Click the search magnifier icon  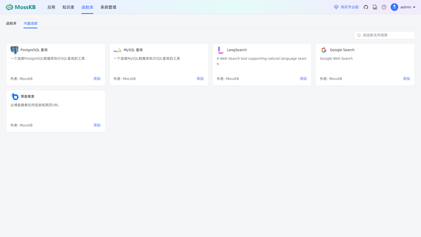click(x=359, y=35)
